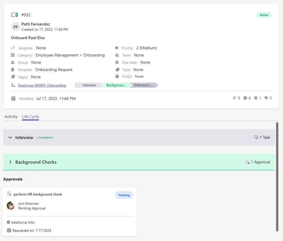Click the Team value None

(x=139, y=55)
